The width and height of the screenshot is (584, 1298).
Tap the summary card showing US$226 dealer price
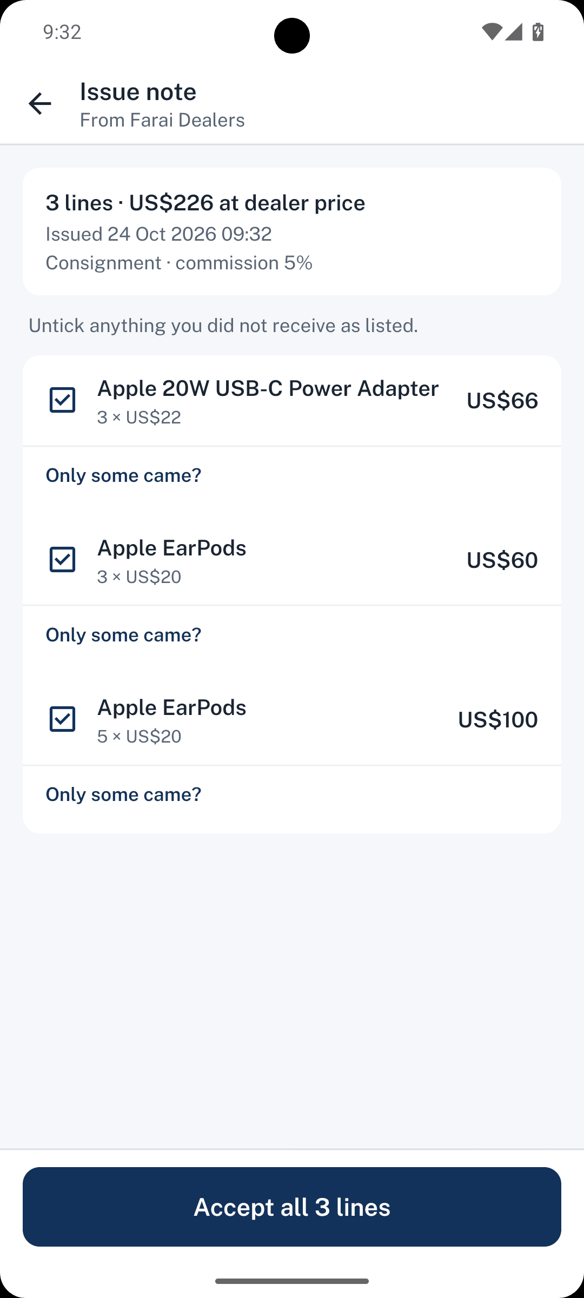click(x=292, y=231)
